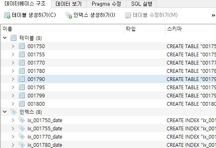Click the CREATE TABLE schema text for 001800
This screenshot has width=216, height=148.
pyautogui.click(x=191, y=104)
